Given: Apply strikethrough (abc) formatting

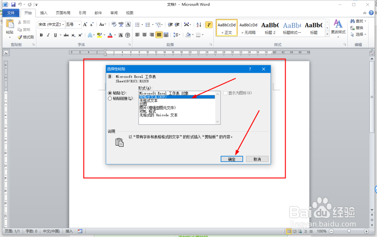Looking at the screenshot, I should coord(66,35).
